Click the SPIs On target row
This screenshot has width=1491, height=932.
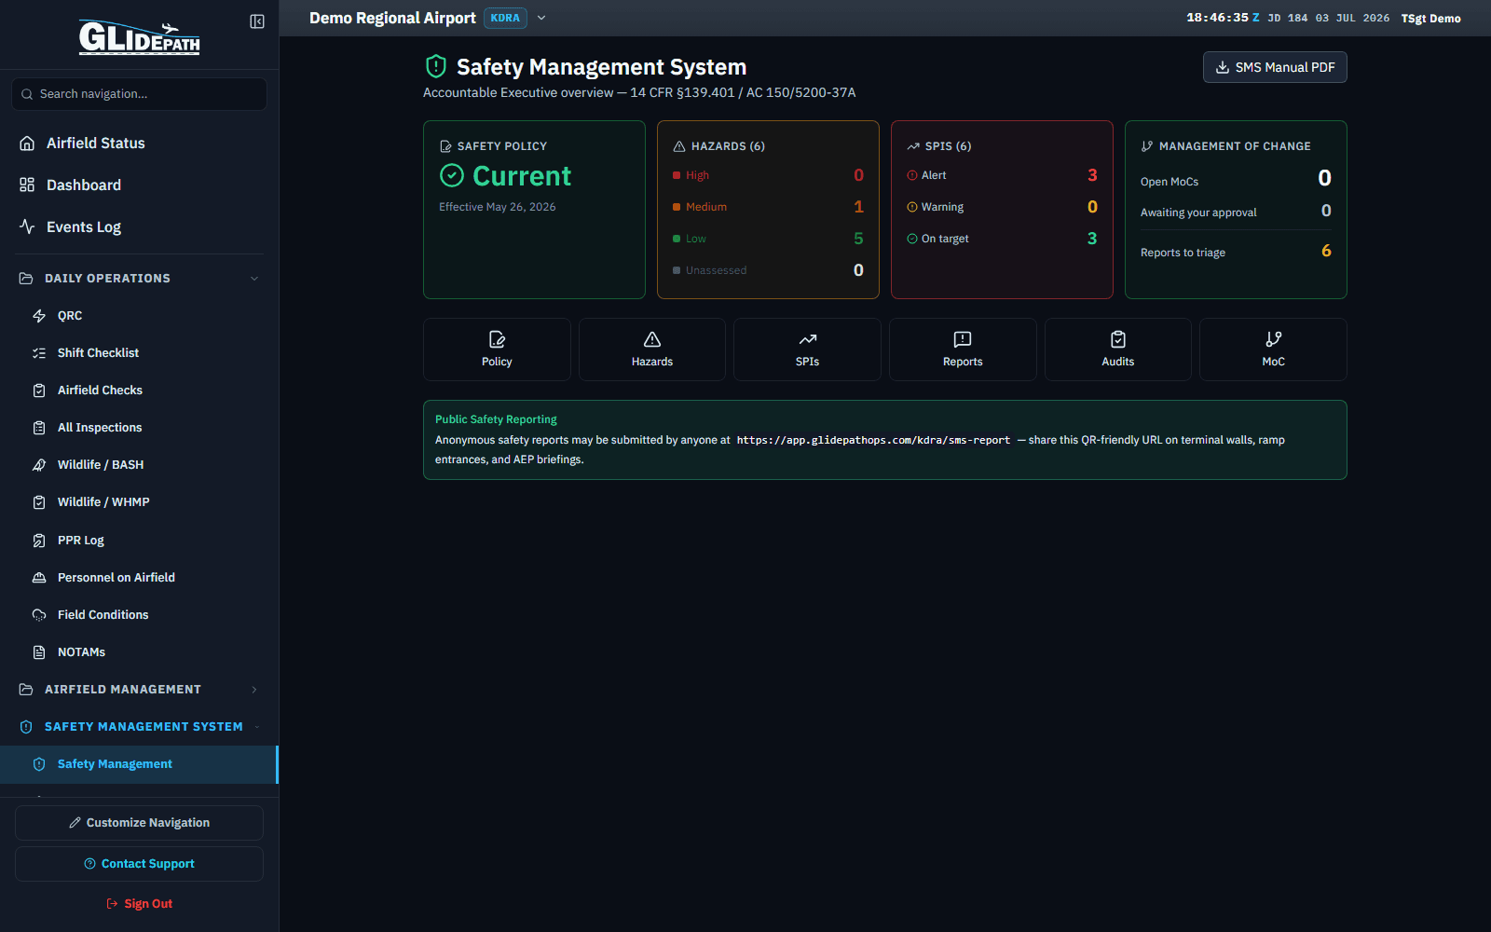(x=1002, y=239)
